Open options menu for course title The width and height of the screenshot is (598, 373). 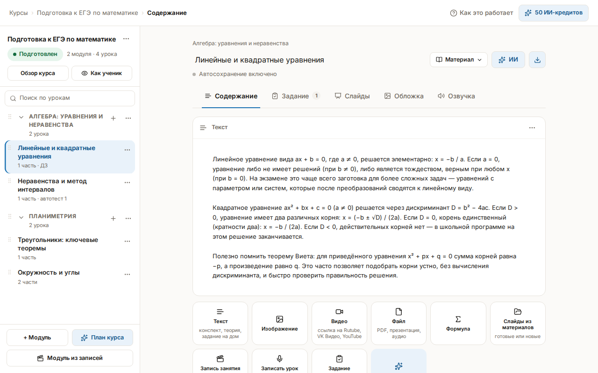(x=126, y=39)
